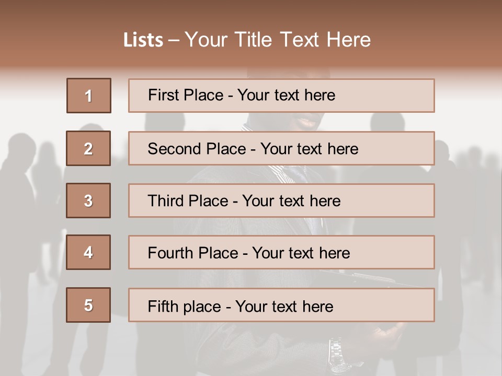Select the "Fourth Place - Your text here" bar
The image size is (502, 376).
281,253
